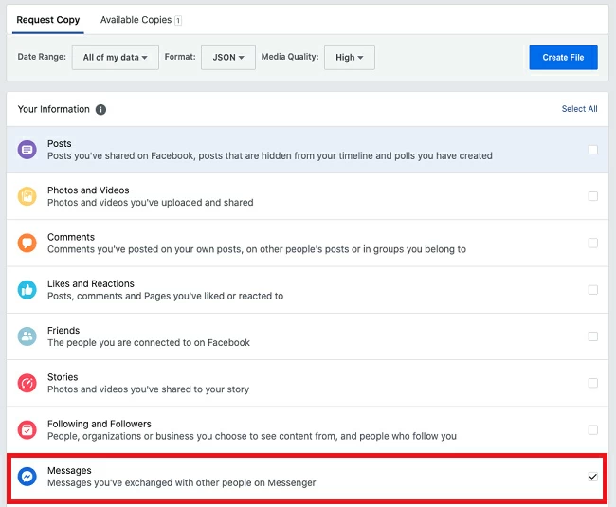Check the Stories checkbox

click(593, 383)
